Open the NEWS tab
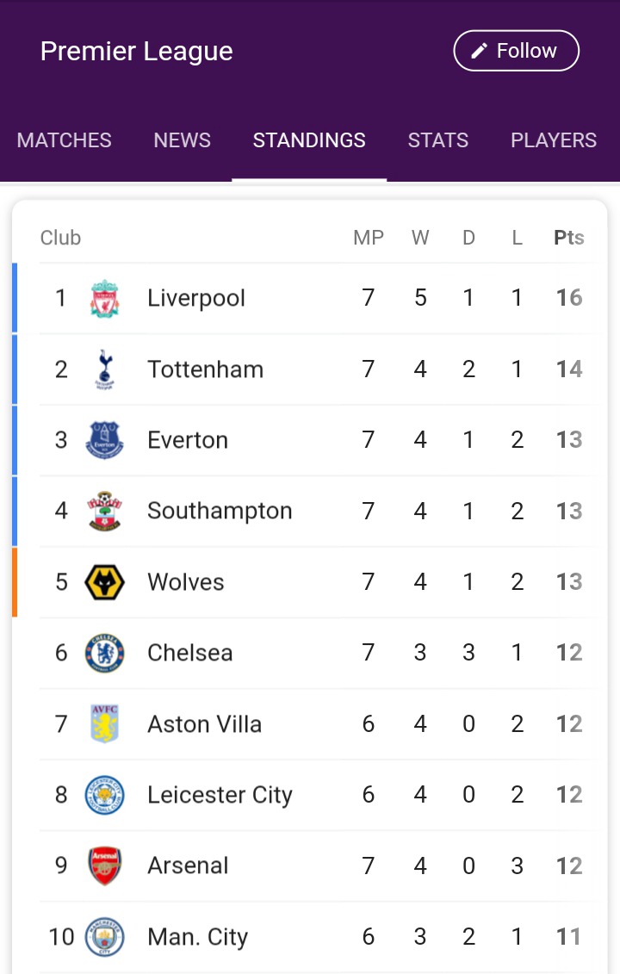 click(x=182, y=140)
